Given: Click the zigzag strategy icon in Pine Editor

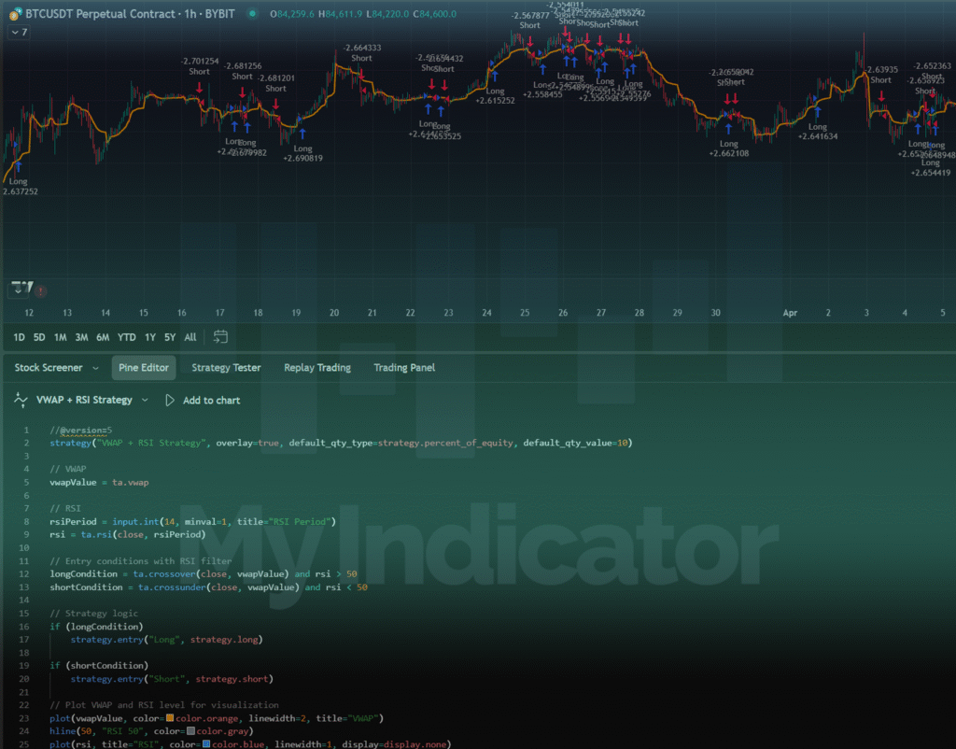Looking at the screenshot, I should click(21, 400).
